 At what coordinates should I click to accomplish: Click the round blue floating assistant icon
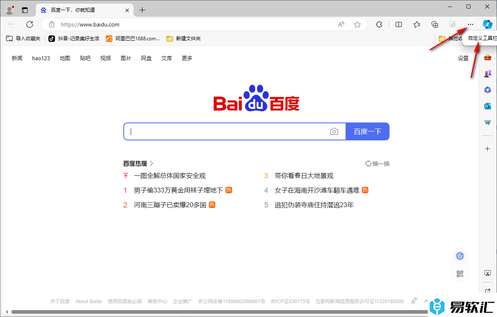[460, 256]
